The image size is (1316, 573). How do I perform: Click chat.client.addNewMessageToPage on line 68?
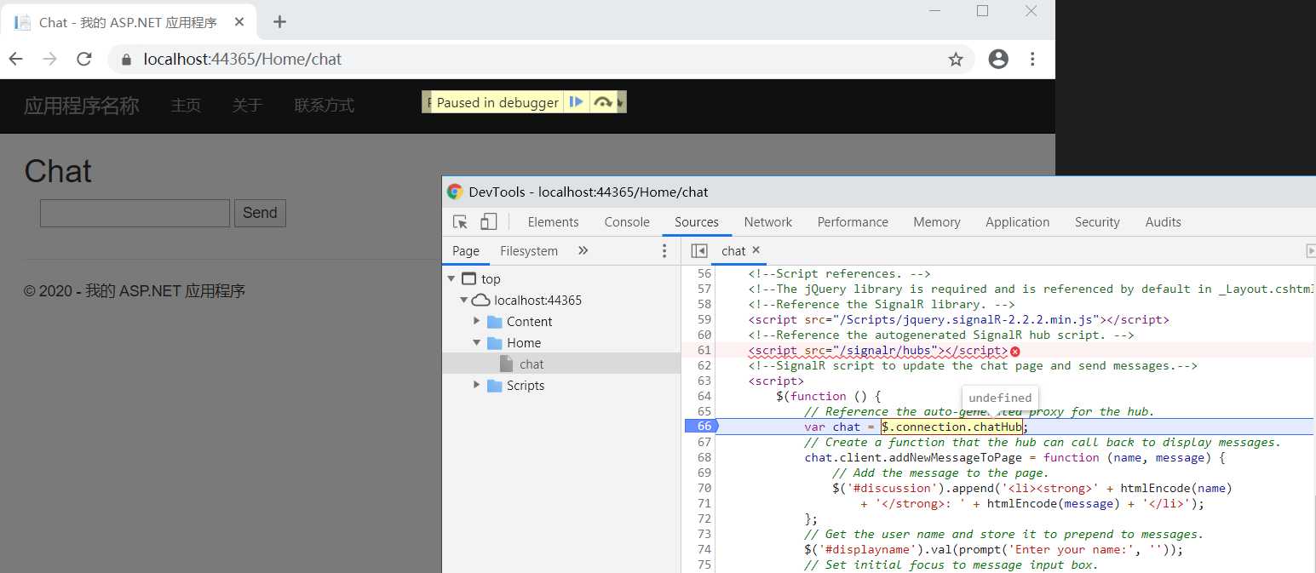pos(913,457)
